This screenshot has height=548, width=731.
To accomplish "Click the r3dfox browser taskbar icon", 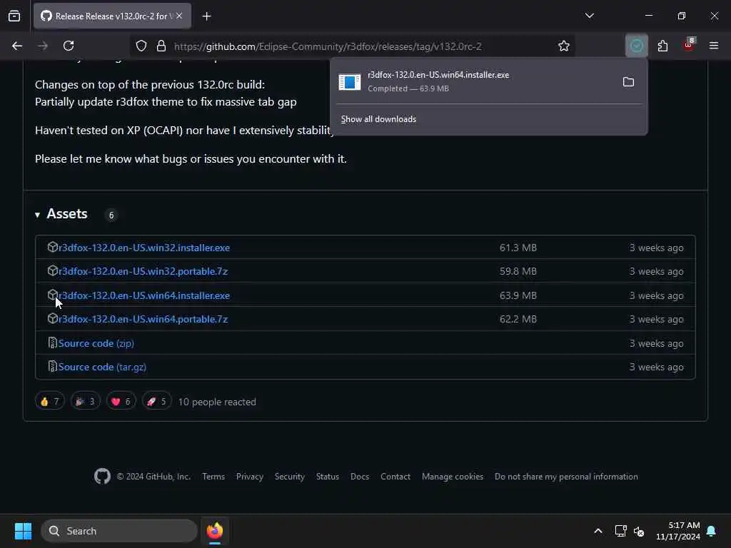I will tap(215, 531).
